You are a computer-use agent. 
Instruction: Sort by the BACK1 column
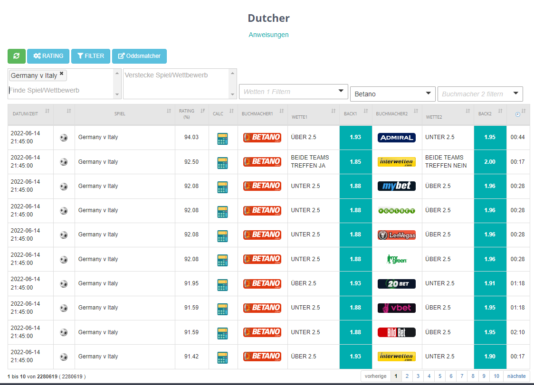(355, 114)
